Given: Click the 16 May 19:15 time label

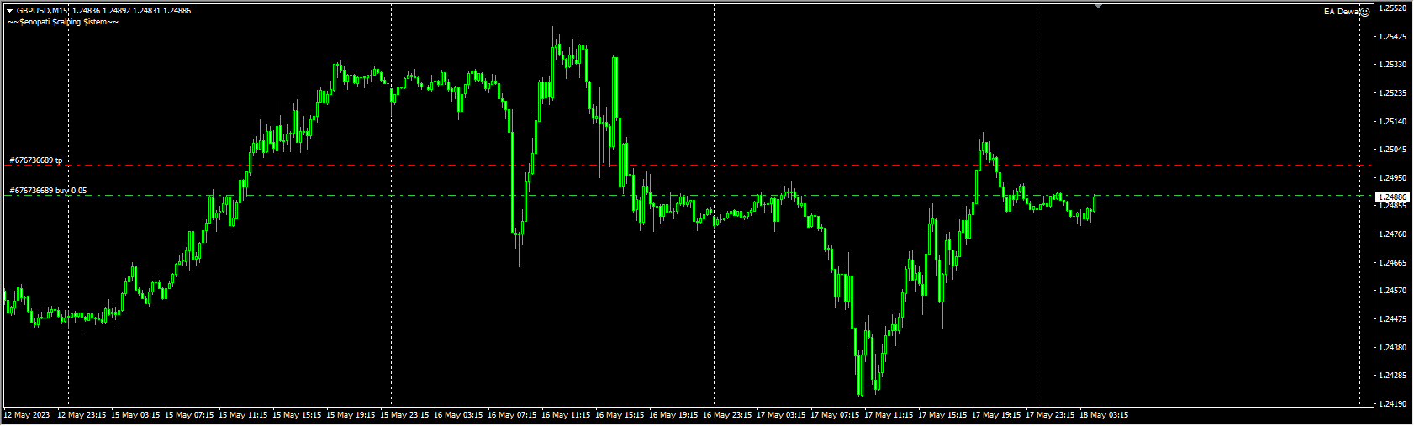Looking at the screenshot, I should [x=673, y=415].
